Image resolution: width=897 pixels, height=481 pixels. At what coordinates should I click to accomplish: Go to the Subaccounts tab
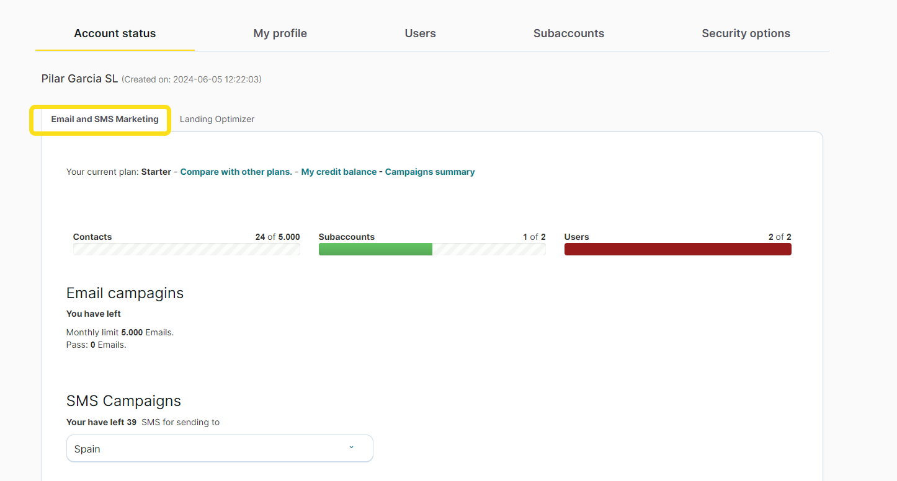click(568, 33)
